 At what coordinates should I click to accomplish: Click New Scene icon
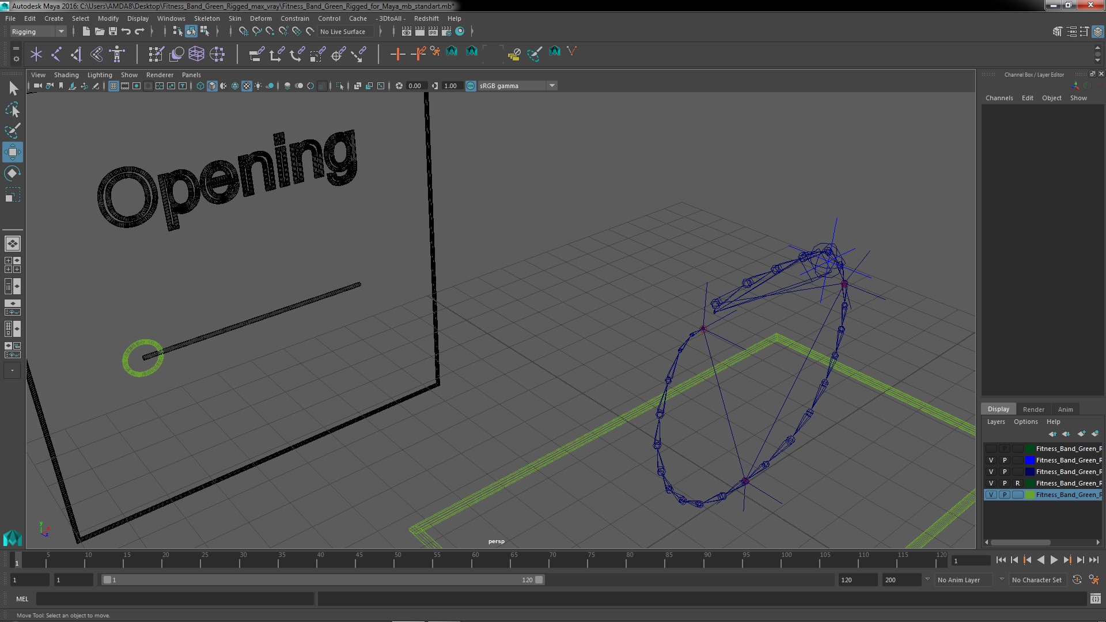(86, 32)
